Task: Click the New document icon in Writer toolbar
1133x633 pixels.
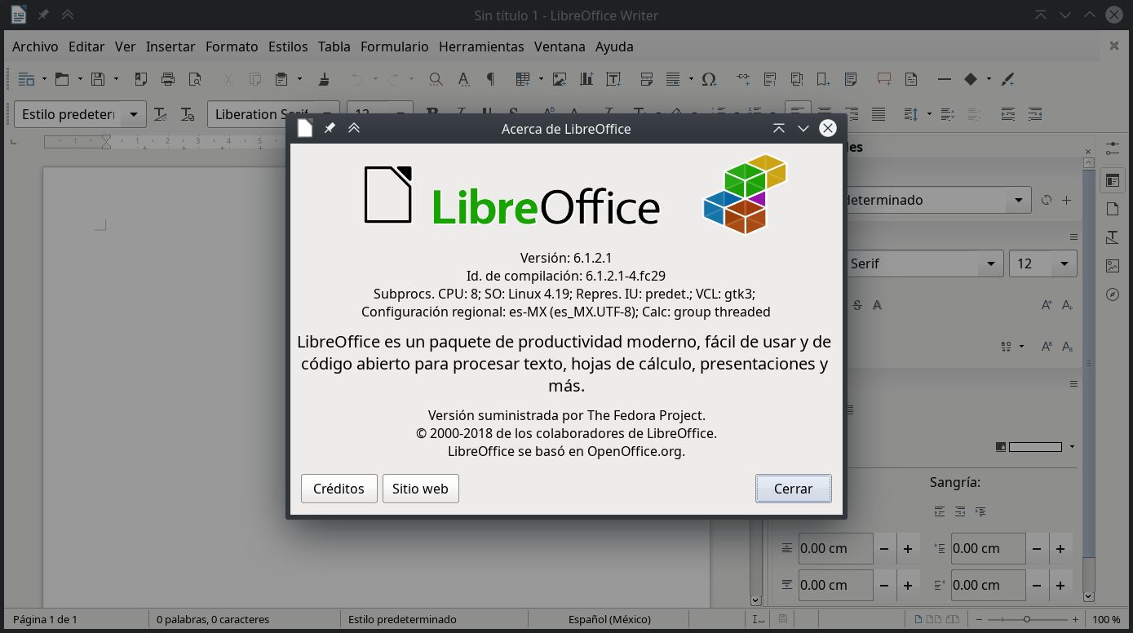Action: (x=26, y=79)
